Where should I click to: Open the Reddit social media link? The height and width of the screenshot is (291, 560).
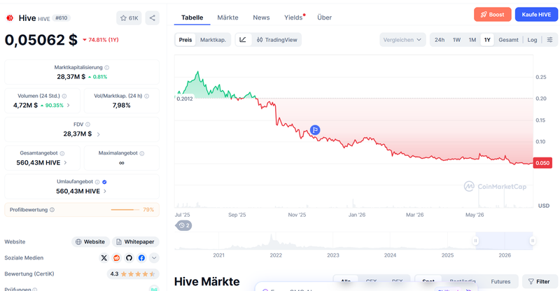[116, 258]
